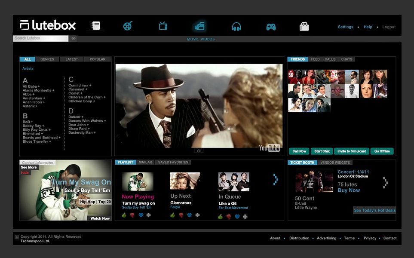
Task: Hide the content information overlay
Action: click(25, 172)
